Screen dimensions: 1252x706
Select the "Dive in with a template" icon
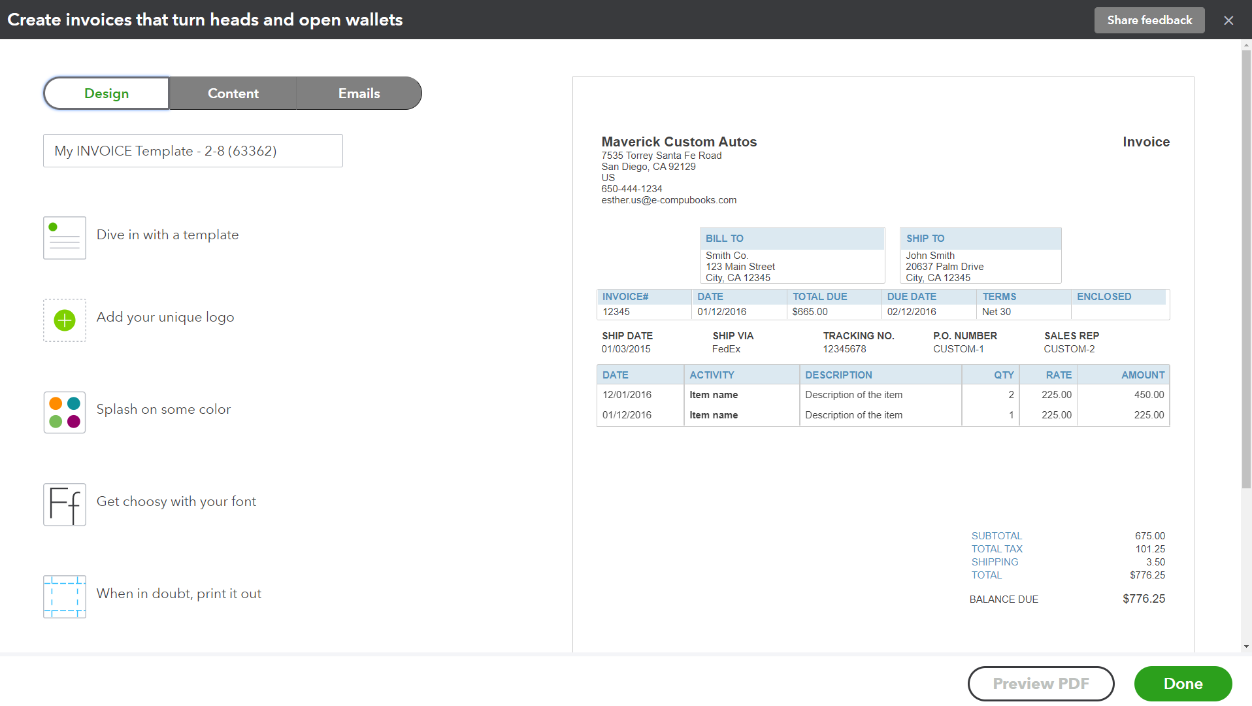coord(64,237)
